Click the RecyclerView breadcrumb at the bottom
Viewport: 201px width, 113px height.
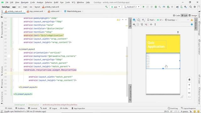(x=60, y=105)
